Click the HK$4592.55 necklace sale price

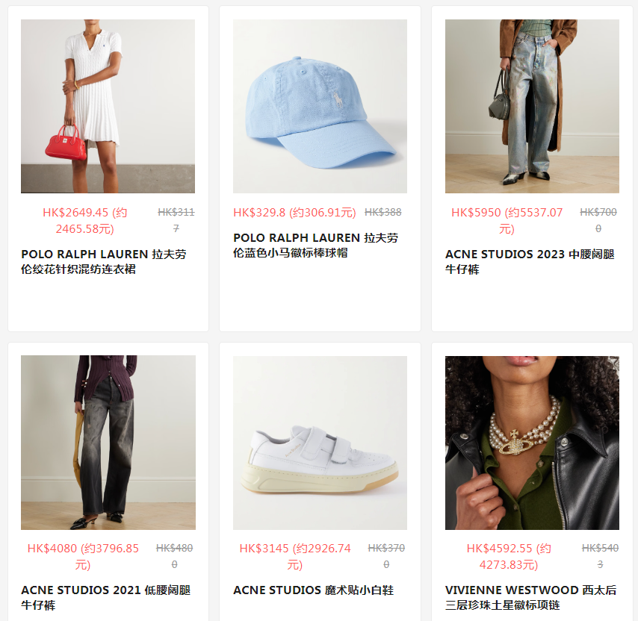(x=509, y=556)
